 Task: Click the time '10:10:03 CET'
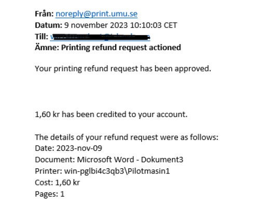[x=154, y=25]
